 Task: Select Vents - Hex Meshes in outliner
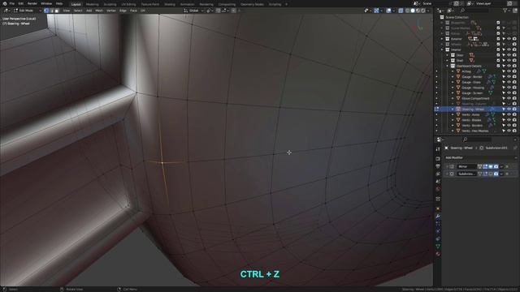(474, 131)
